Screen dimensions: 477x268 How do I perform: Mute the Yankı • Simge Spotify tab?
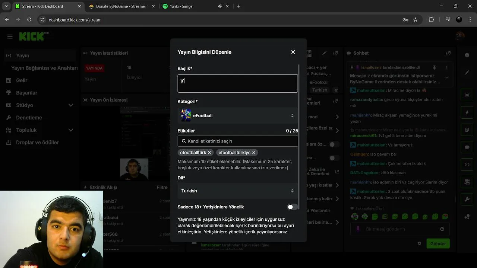(219, 6)
